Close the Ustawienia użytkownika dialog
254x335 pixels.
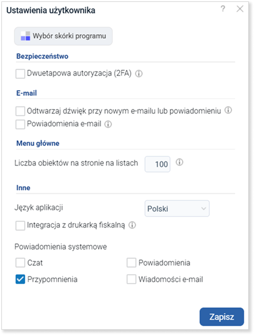[240, 9]
